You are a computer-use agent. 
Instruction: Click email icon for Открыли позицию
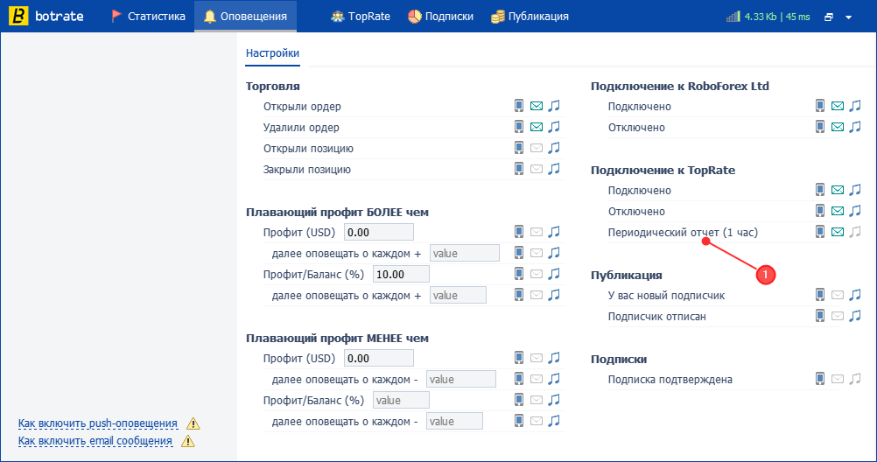click(x=537, y=148)
